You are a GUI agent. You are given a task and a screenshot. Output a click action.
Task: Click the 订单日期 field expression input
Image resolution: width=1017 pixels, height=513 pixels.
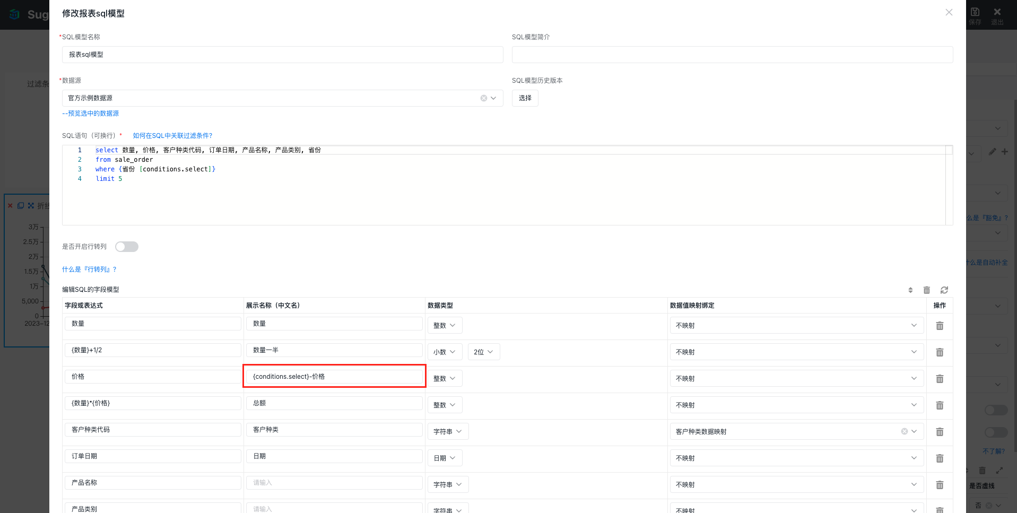[x=153, y=456]
